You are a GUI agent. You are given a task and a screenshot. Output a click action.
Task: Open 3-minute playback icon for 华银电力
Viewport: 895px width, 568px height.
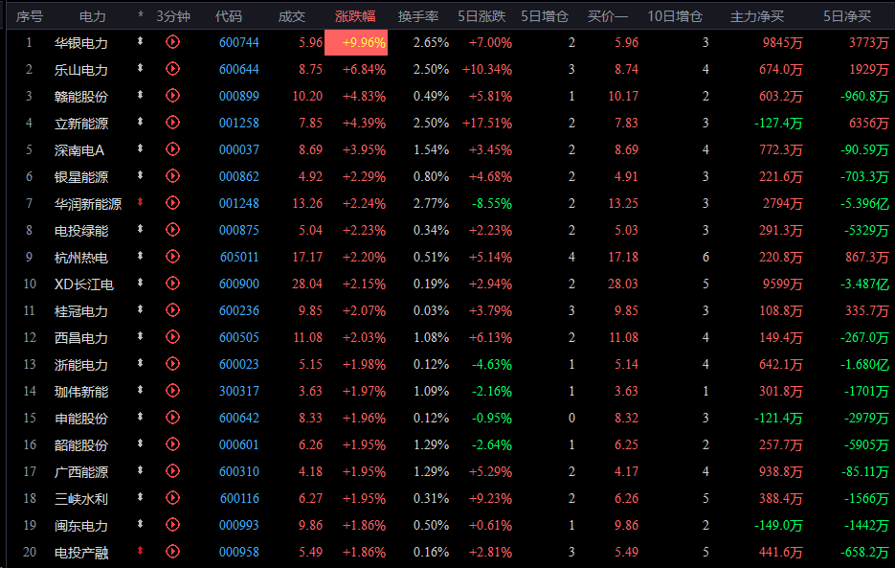point(172,42)
